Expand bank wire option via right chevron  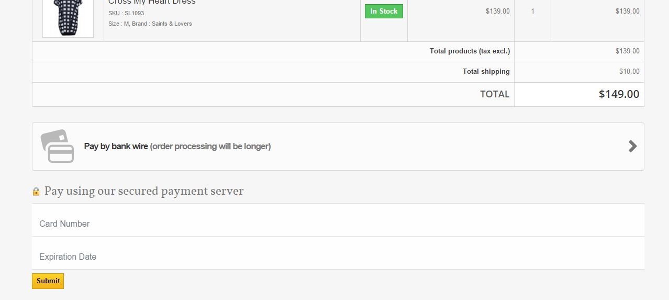[x=632, y=146]
